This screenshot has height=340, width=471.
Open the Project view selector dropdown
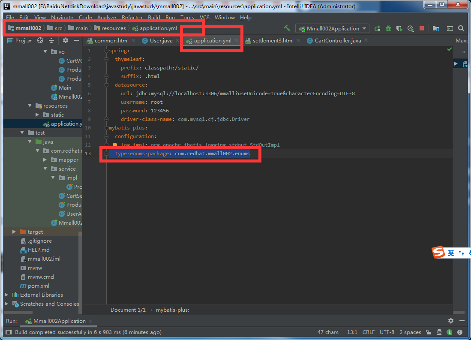pos(20,41)
